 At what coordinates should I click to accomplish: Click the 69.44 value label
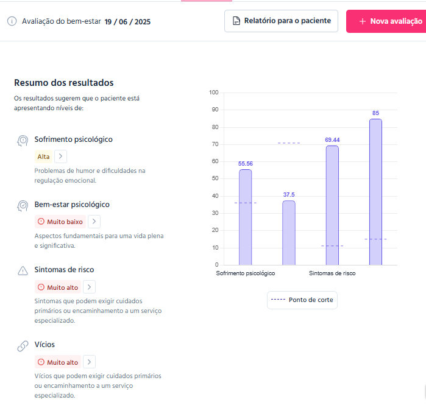pyautogui.click(x=332, y=139)
